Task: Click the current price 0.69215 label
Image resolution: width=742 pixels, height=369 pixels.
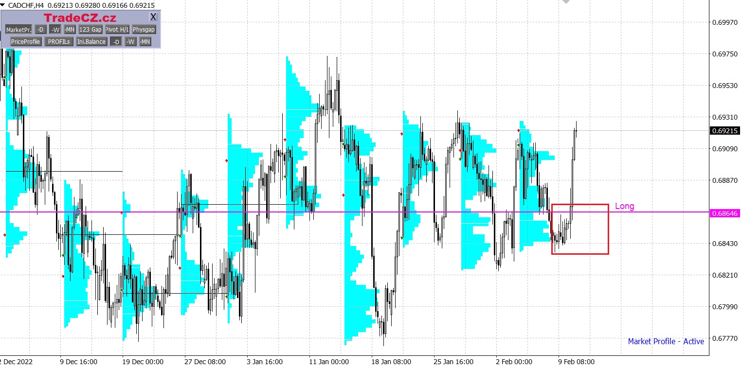Action: 724,131
